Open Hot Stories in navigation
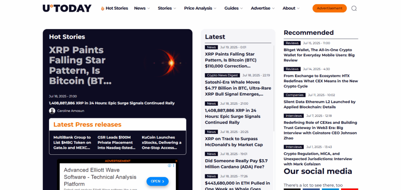Viewport: 401px width, 190px height. [x=117, y=8]
